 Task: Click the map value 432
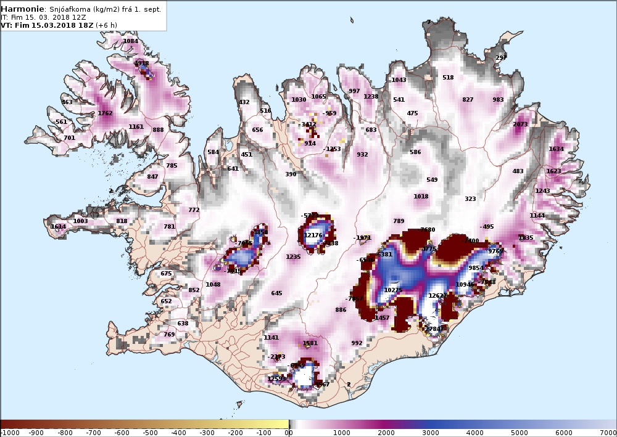pyautogui.click(x=244, y=102)
